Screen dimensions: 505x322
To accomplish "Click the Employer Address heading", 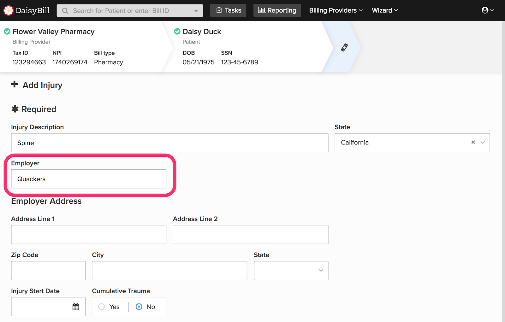I will (46, 201).
